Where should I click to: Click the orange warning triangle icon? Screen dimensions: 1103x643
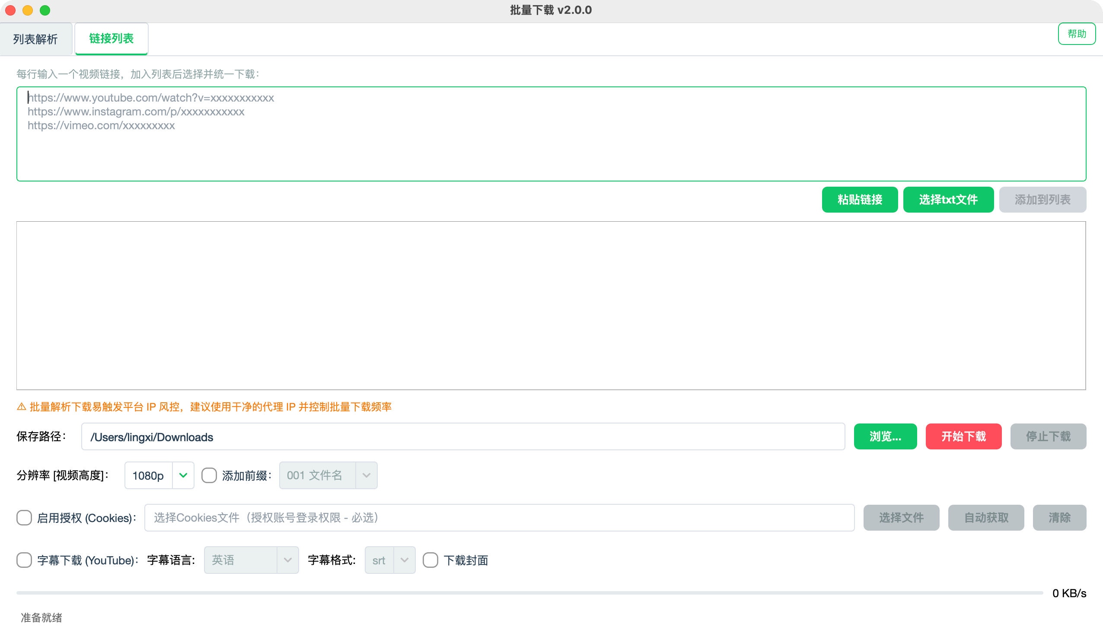pos(22,407)
